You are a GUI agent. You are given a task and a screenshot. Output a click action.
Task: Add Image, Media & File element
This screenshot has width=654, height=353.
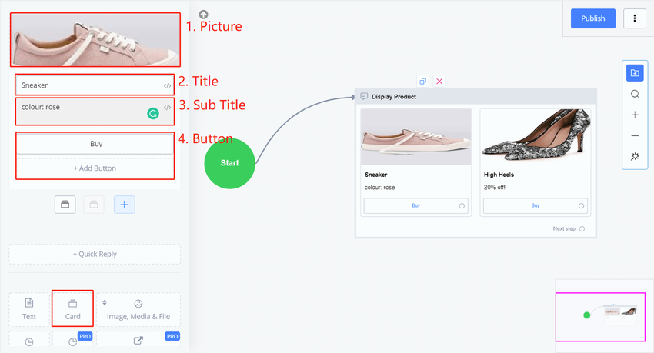(x=138, y=309)
